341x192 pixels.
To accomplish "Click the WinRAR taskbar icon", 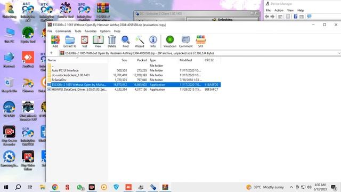I will click(165, 187).
